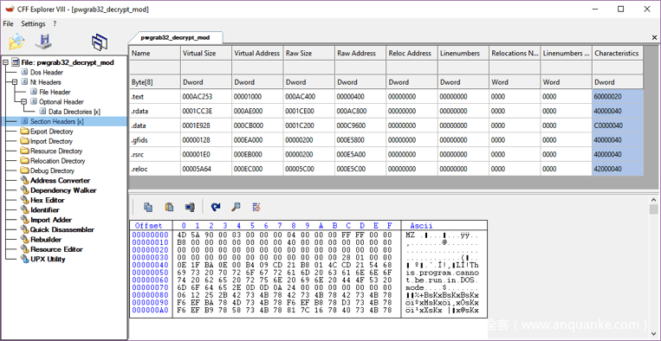Click the Export Directory folder icon

24,132
